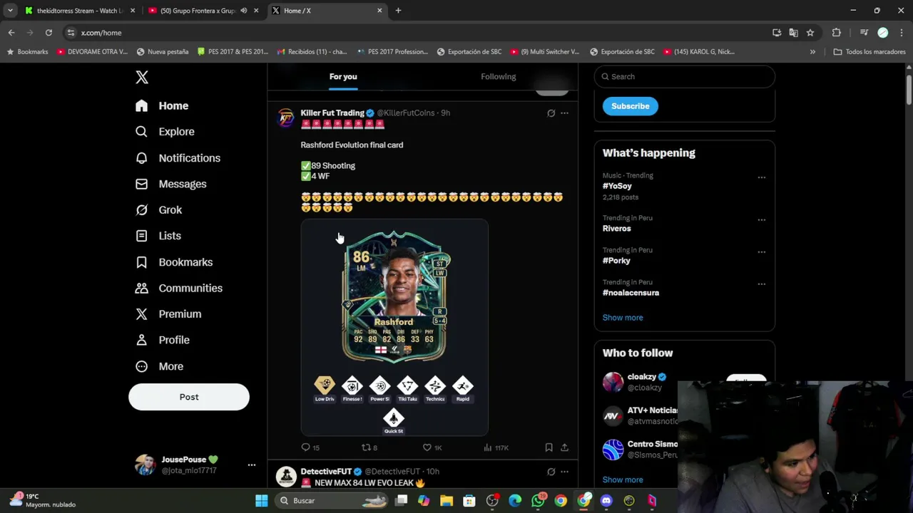Open the X logo home link
The height and width of the screenshot is (513, 913).
click(142, 77)
